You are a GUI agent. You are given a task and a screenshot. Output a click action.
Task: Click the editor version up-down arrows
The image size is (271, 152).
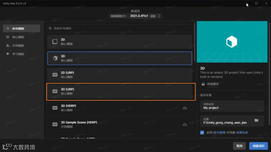click(x=159, y=16)
